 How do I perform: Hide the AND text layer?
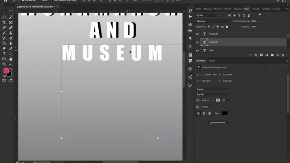198,50
